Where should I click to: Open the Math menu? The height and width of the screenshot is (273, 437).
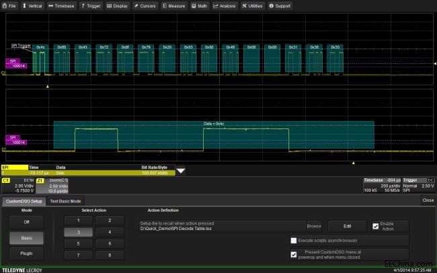200,6
